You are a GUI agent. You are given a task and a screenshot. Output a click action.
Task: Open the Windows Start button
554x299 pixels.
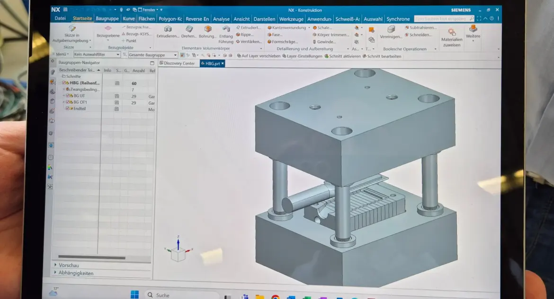[x=134, y=294]
